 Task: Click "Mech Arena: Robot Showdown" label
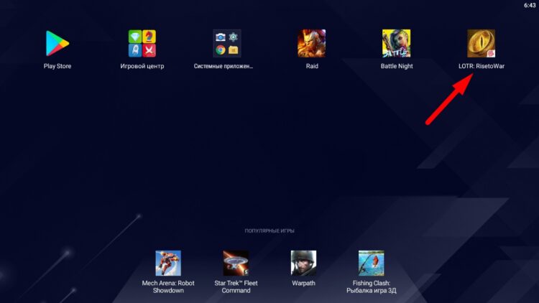click(168, 286)
